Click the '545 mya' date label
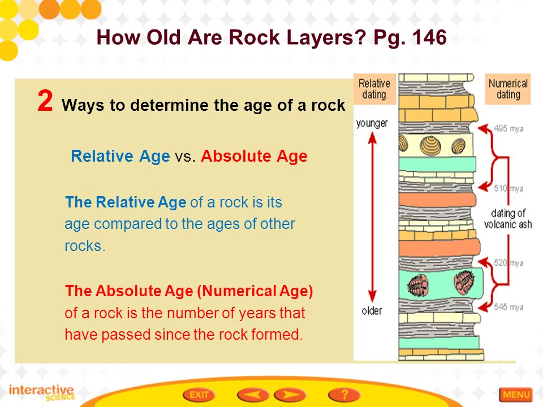The width and height of the screenshot is (543, 407). [508, 307]
